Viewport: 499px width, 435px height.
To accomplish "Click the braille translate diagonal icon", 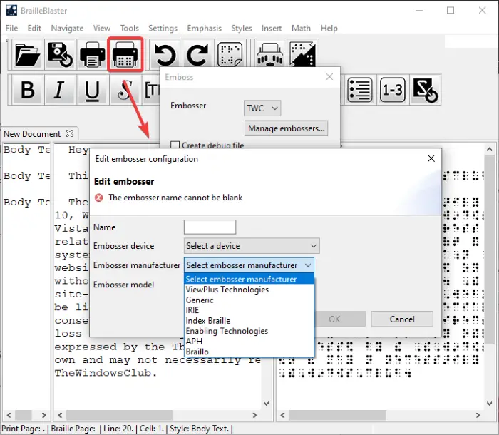I will (303, 54).
